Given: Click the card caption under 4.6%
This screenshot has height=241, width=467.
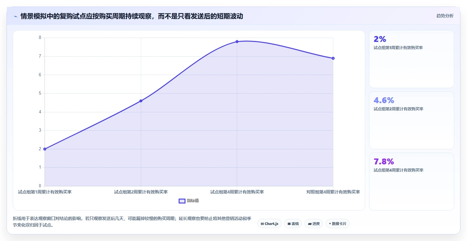Looking at the screenshot, I should (398, 109).
